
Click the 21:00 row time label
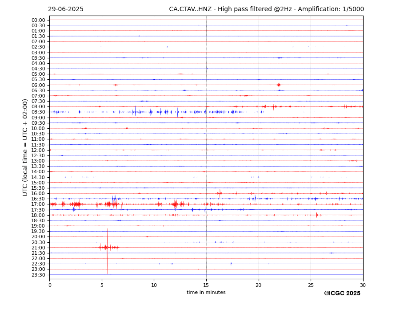pyautogui.click(x=38, y=248)
